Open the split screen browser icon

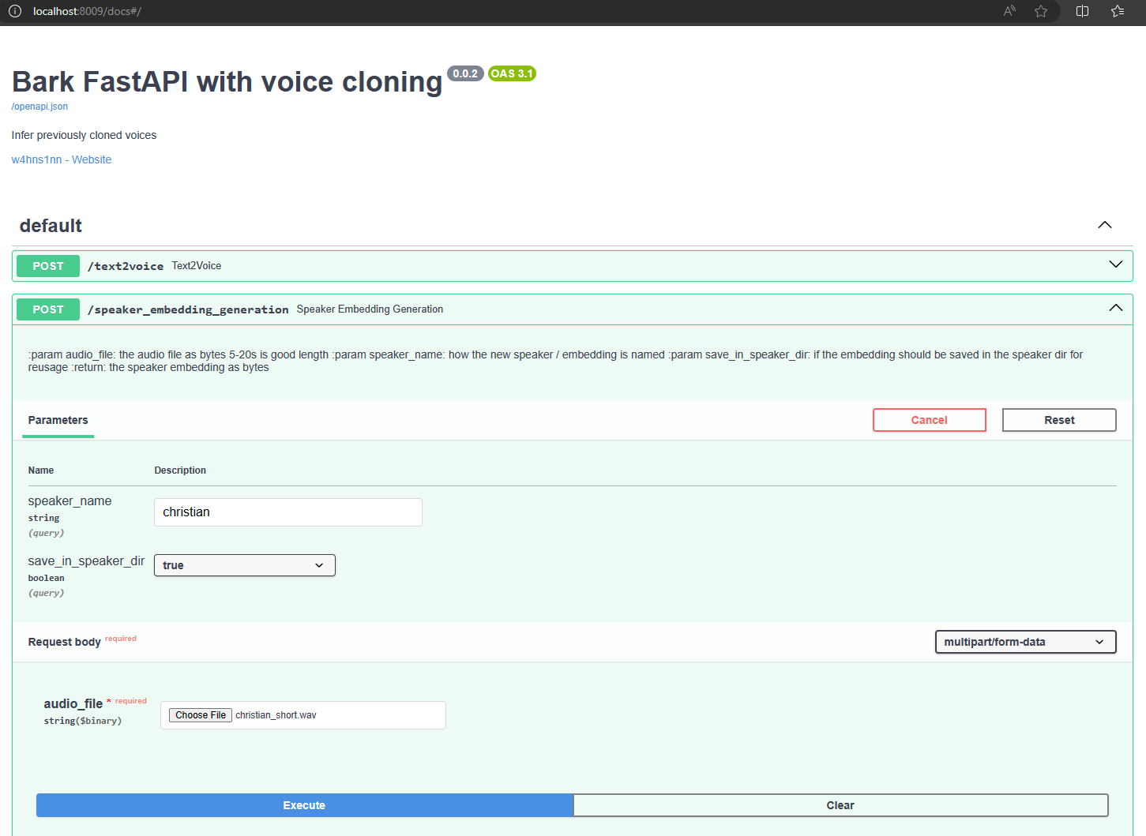point(1083,11)
